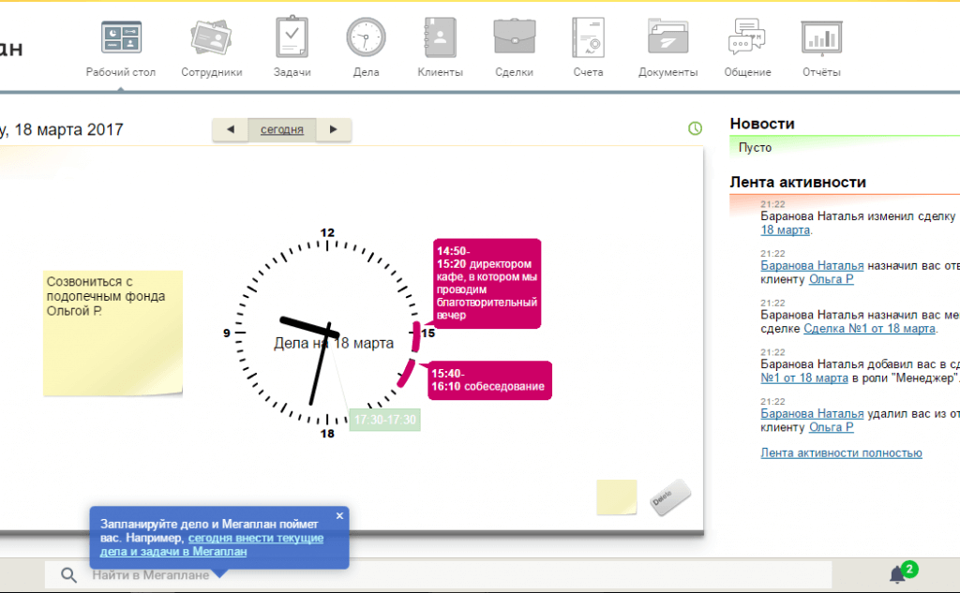Image resolution: width=960 pixels, height=593 pixels.
Task: Click the сегодня (today) button
Action: 281,130
